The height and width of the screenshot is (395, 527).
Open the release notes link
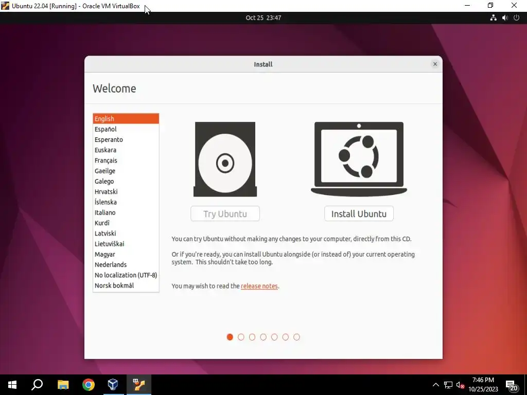point(259,286)
